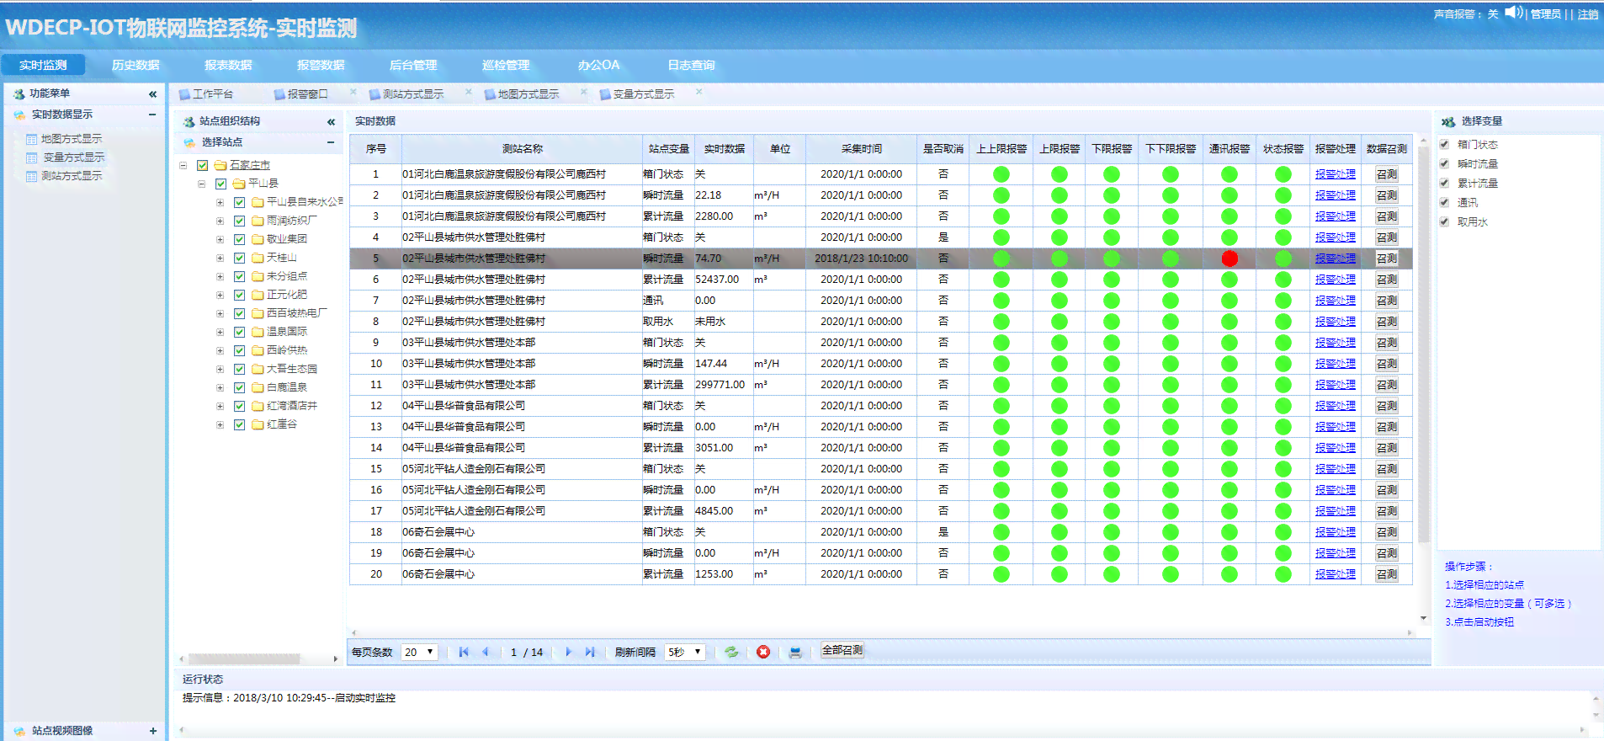Click the 变量方式显示 icon in sidebar
Image resolution: width=1604 pixels, height=741 pixels.
click(32, 157)
